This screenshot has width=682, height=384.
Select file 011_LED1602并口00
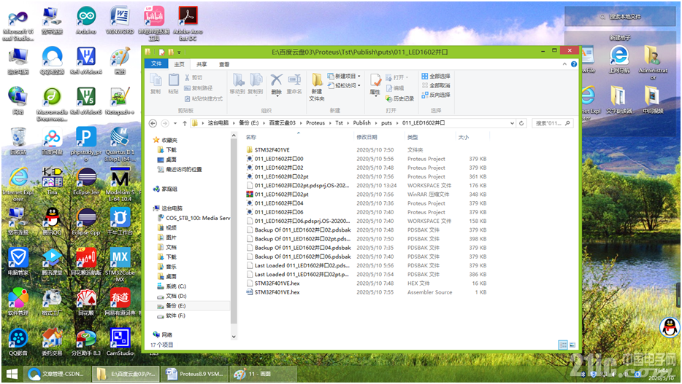pyautogui.click(x=279, y=159)
